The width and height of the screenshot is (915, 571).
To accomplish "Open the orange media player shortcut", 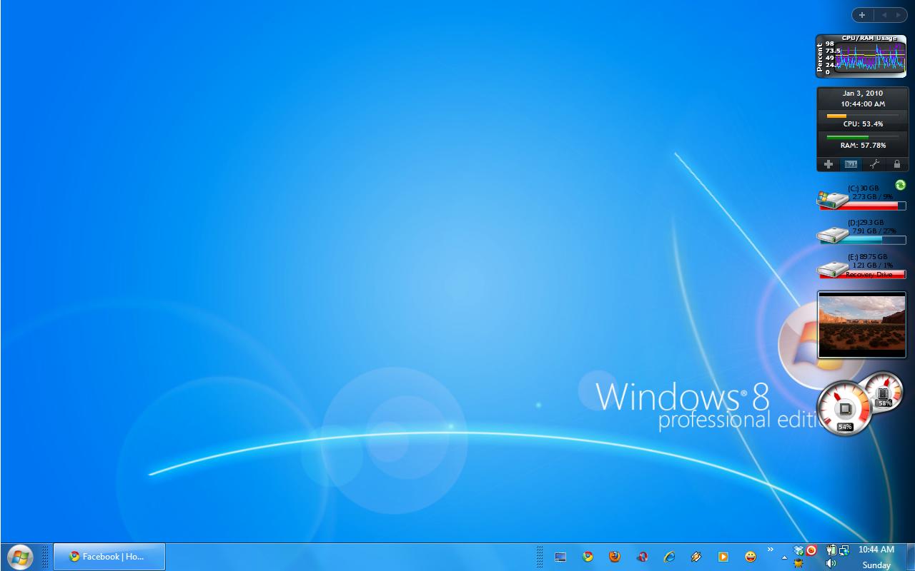I will coord(723,557).
